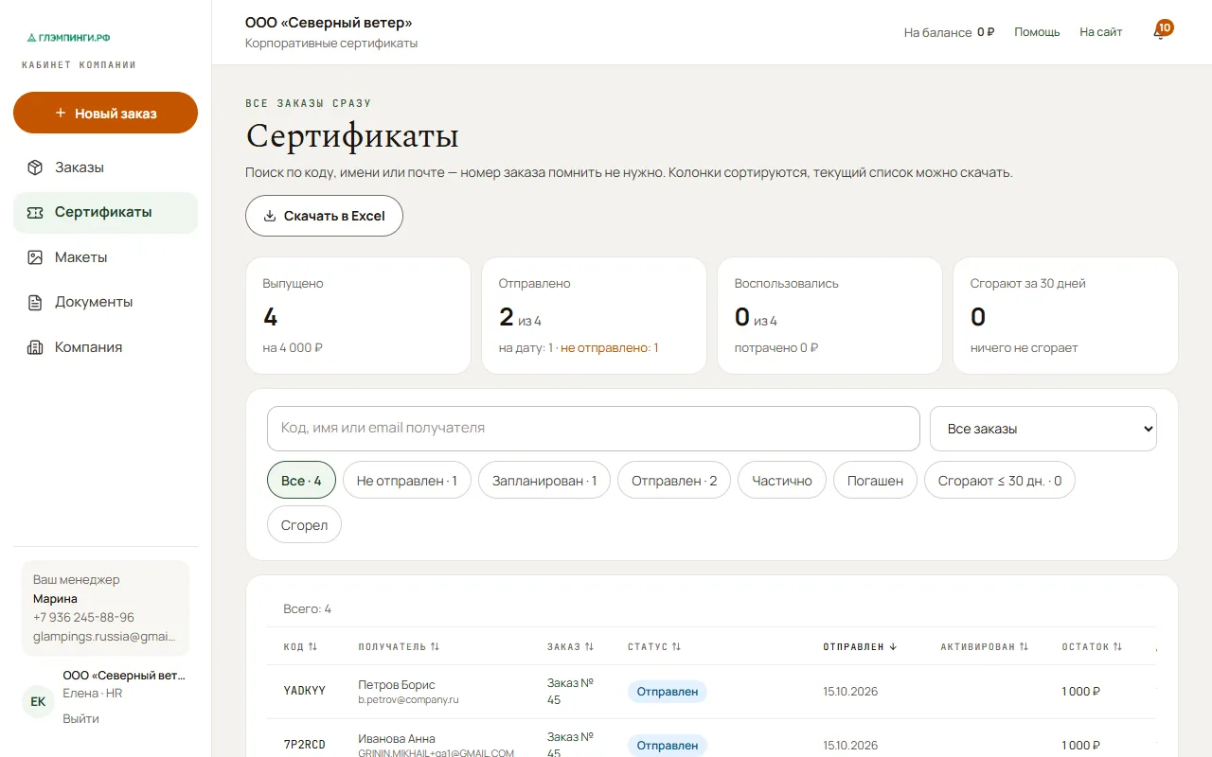
Task: Toggle the 'Частично' filter chip
Action: coord(782,481)
